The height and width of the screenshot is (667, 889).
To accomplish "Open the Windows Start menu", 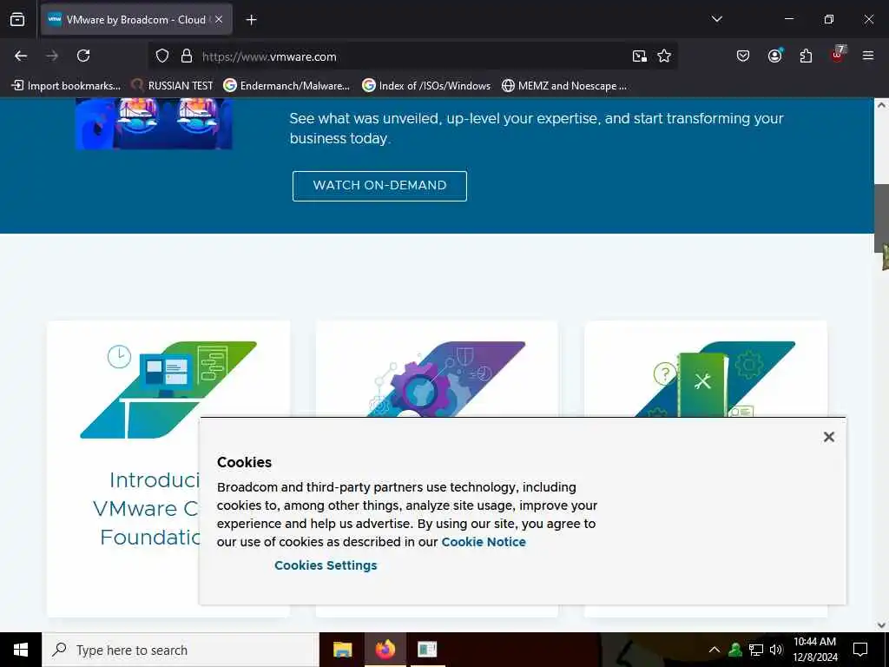I will click(21, 650).
